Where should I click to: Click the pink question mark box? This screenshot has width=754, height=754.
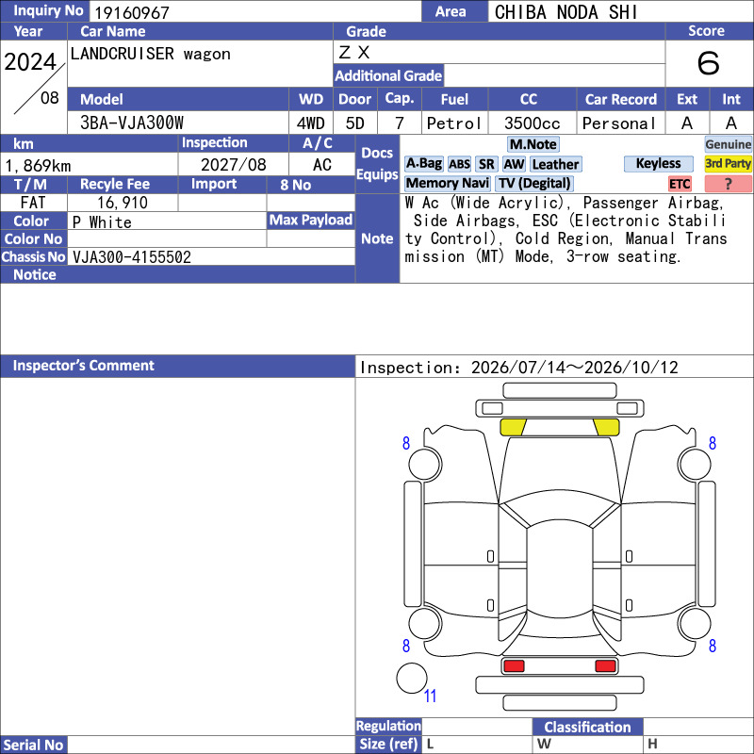coord(728,184)
